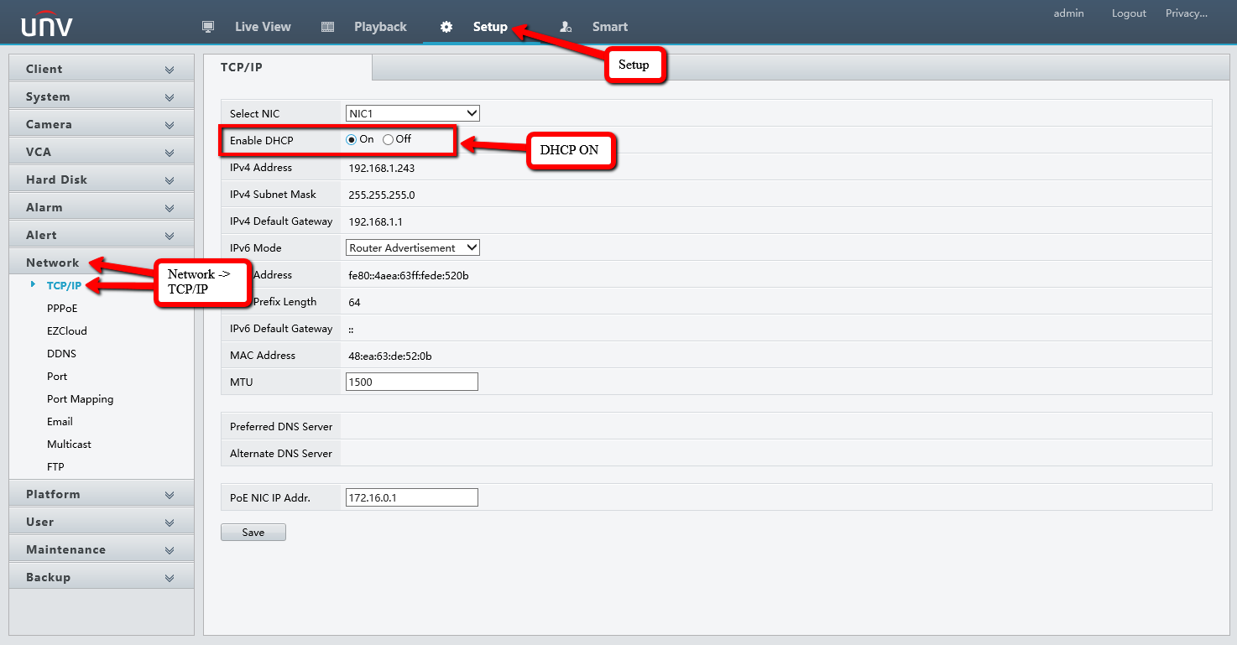Select the DHCP Off radio button
1237x645 pixels.
[x=388, y=140]
